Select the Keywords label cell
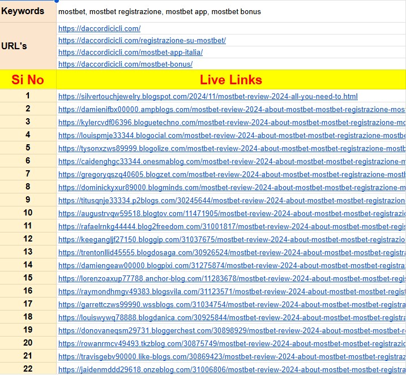 [28, 11]
